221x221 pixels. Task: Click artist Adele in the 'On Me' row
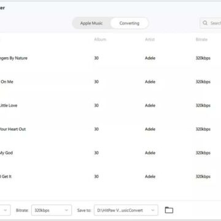pos(150,82)
